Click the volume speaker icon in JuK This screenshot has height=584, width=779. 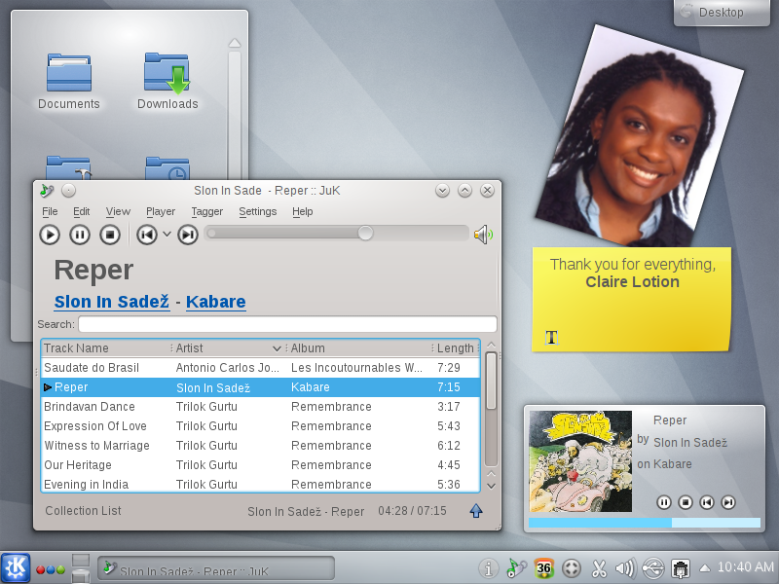[x=483, y=235]
